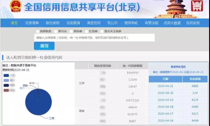The height and width of the screenshot is (126, 210).
Task: Open 政策法规 in the navigation bar
Action: pyautogui.click(x=152, y=23)
